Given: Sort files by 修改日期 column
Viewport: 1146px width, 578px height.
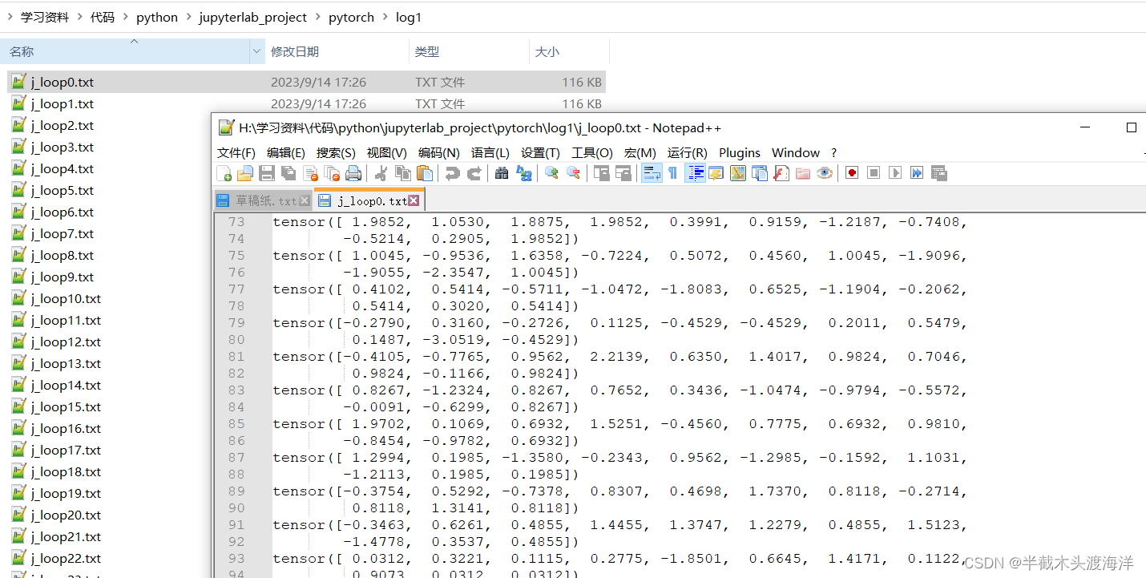Looking at the screenshot, I should click(337, 51).
